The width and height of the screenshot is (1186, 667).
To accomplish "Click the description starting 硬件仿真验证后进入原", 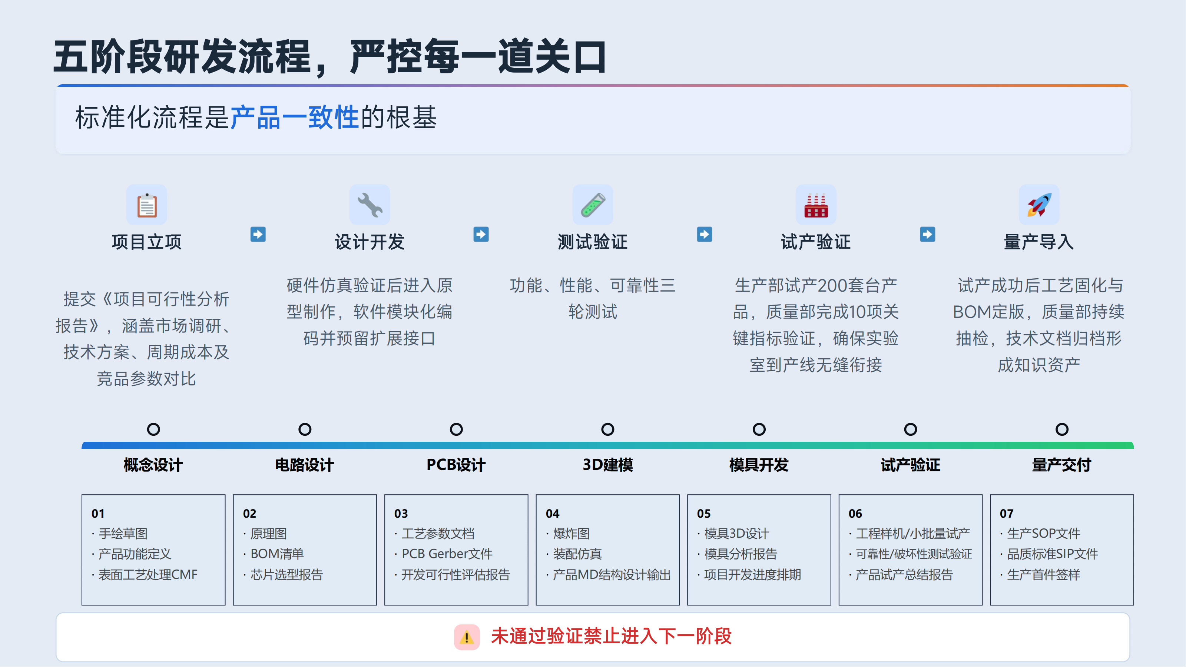I will 369,312.
